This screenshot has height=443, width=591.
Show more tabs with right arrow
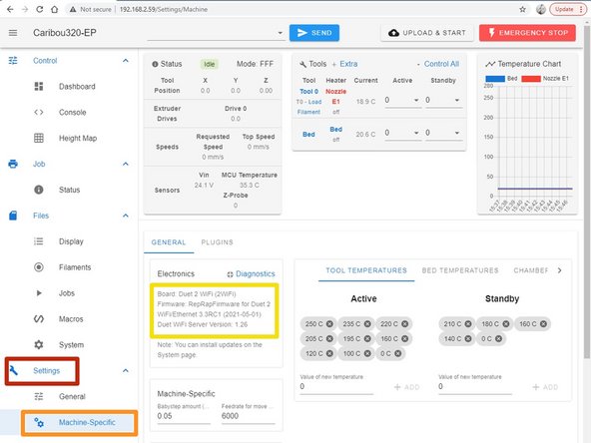point(560,270)
